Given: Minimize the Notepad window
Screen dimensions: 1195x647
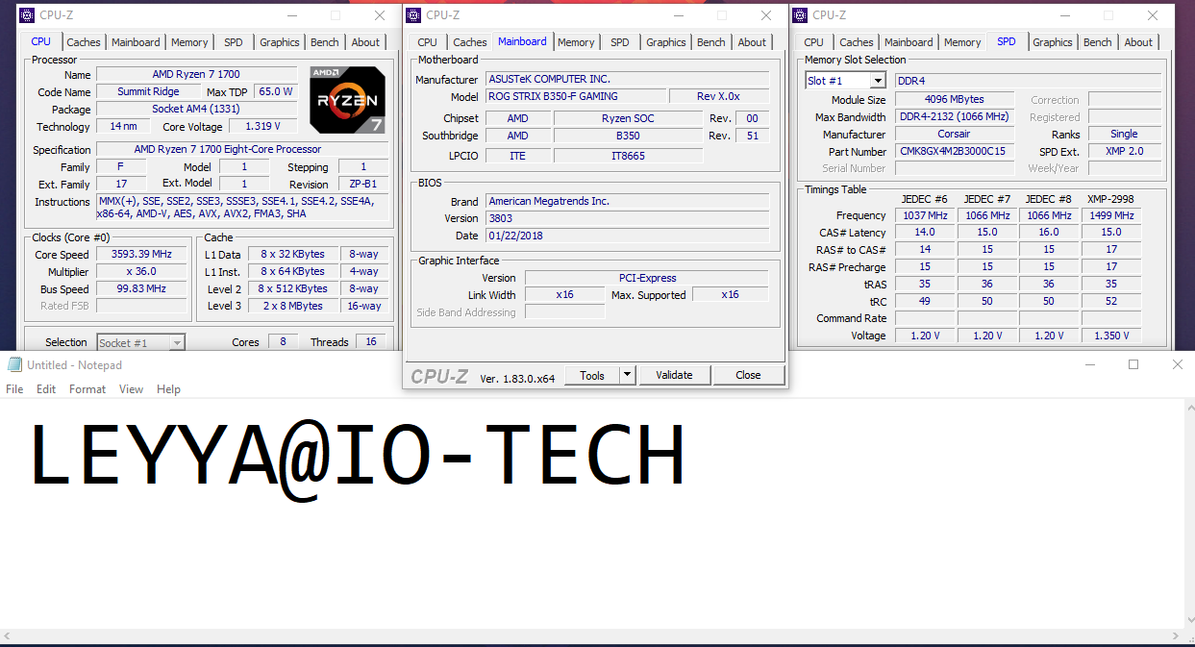Looking at the screenshot, I should click(1089, 365).
